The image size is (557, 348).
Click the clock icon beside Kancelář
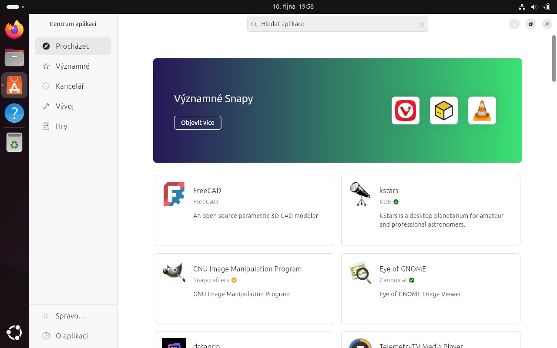(x=46, y=86)
